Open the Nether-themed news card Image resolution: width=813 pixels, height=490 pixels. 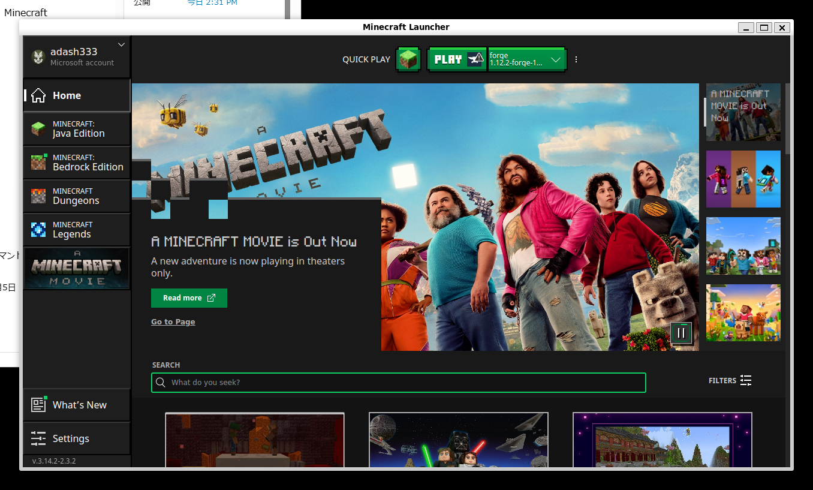point(255,440)
